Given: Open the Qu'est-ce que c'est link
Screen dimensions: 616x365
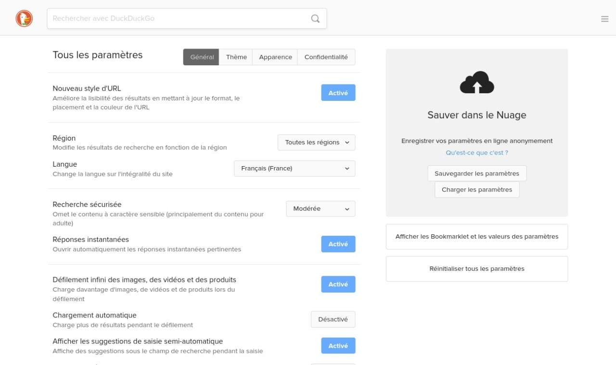Looking at the screenshot, I should coord(476,152).
